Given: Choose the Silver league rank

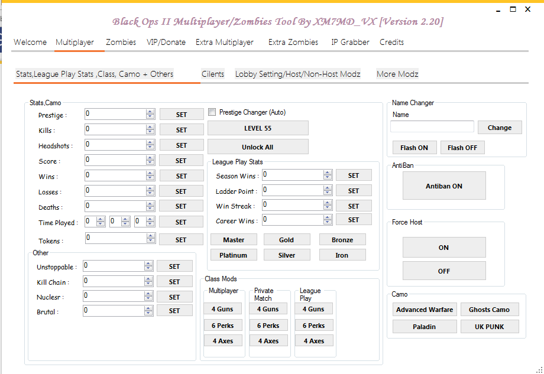Looking at the screenshot, I should point(287,255).
